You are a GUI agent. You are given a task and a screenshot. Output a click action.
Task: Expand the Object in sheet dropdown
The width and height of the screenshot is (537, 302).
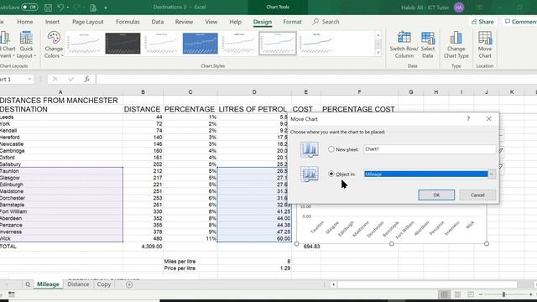[492, 174]
